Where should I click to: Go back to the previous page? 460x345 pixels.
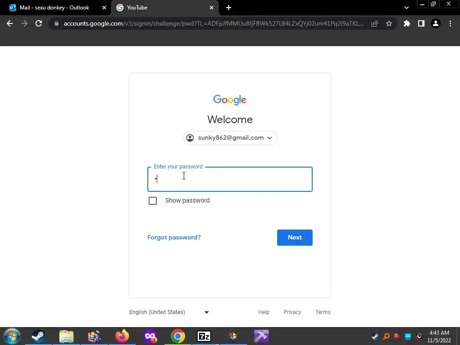(x=10, y=23)
